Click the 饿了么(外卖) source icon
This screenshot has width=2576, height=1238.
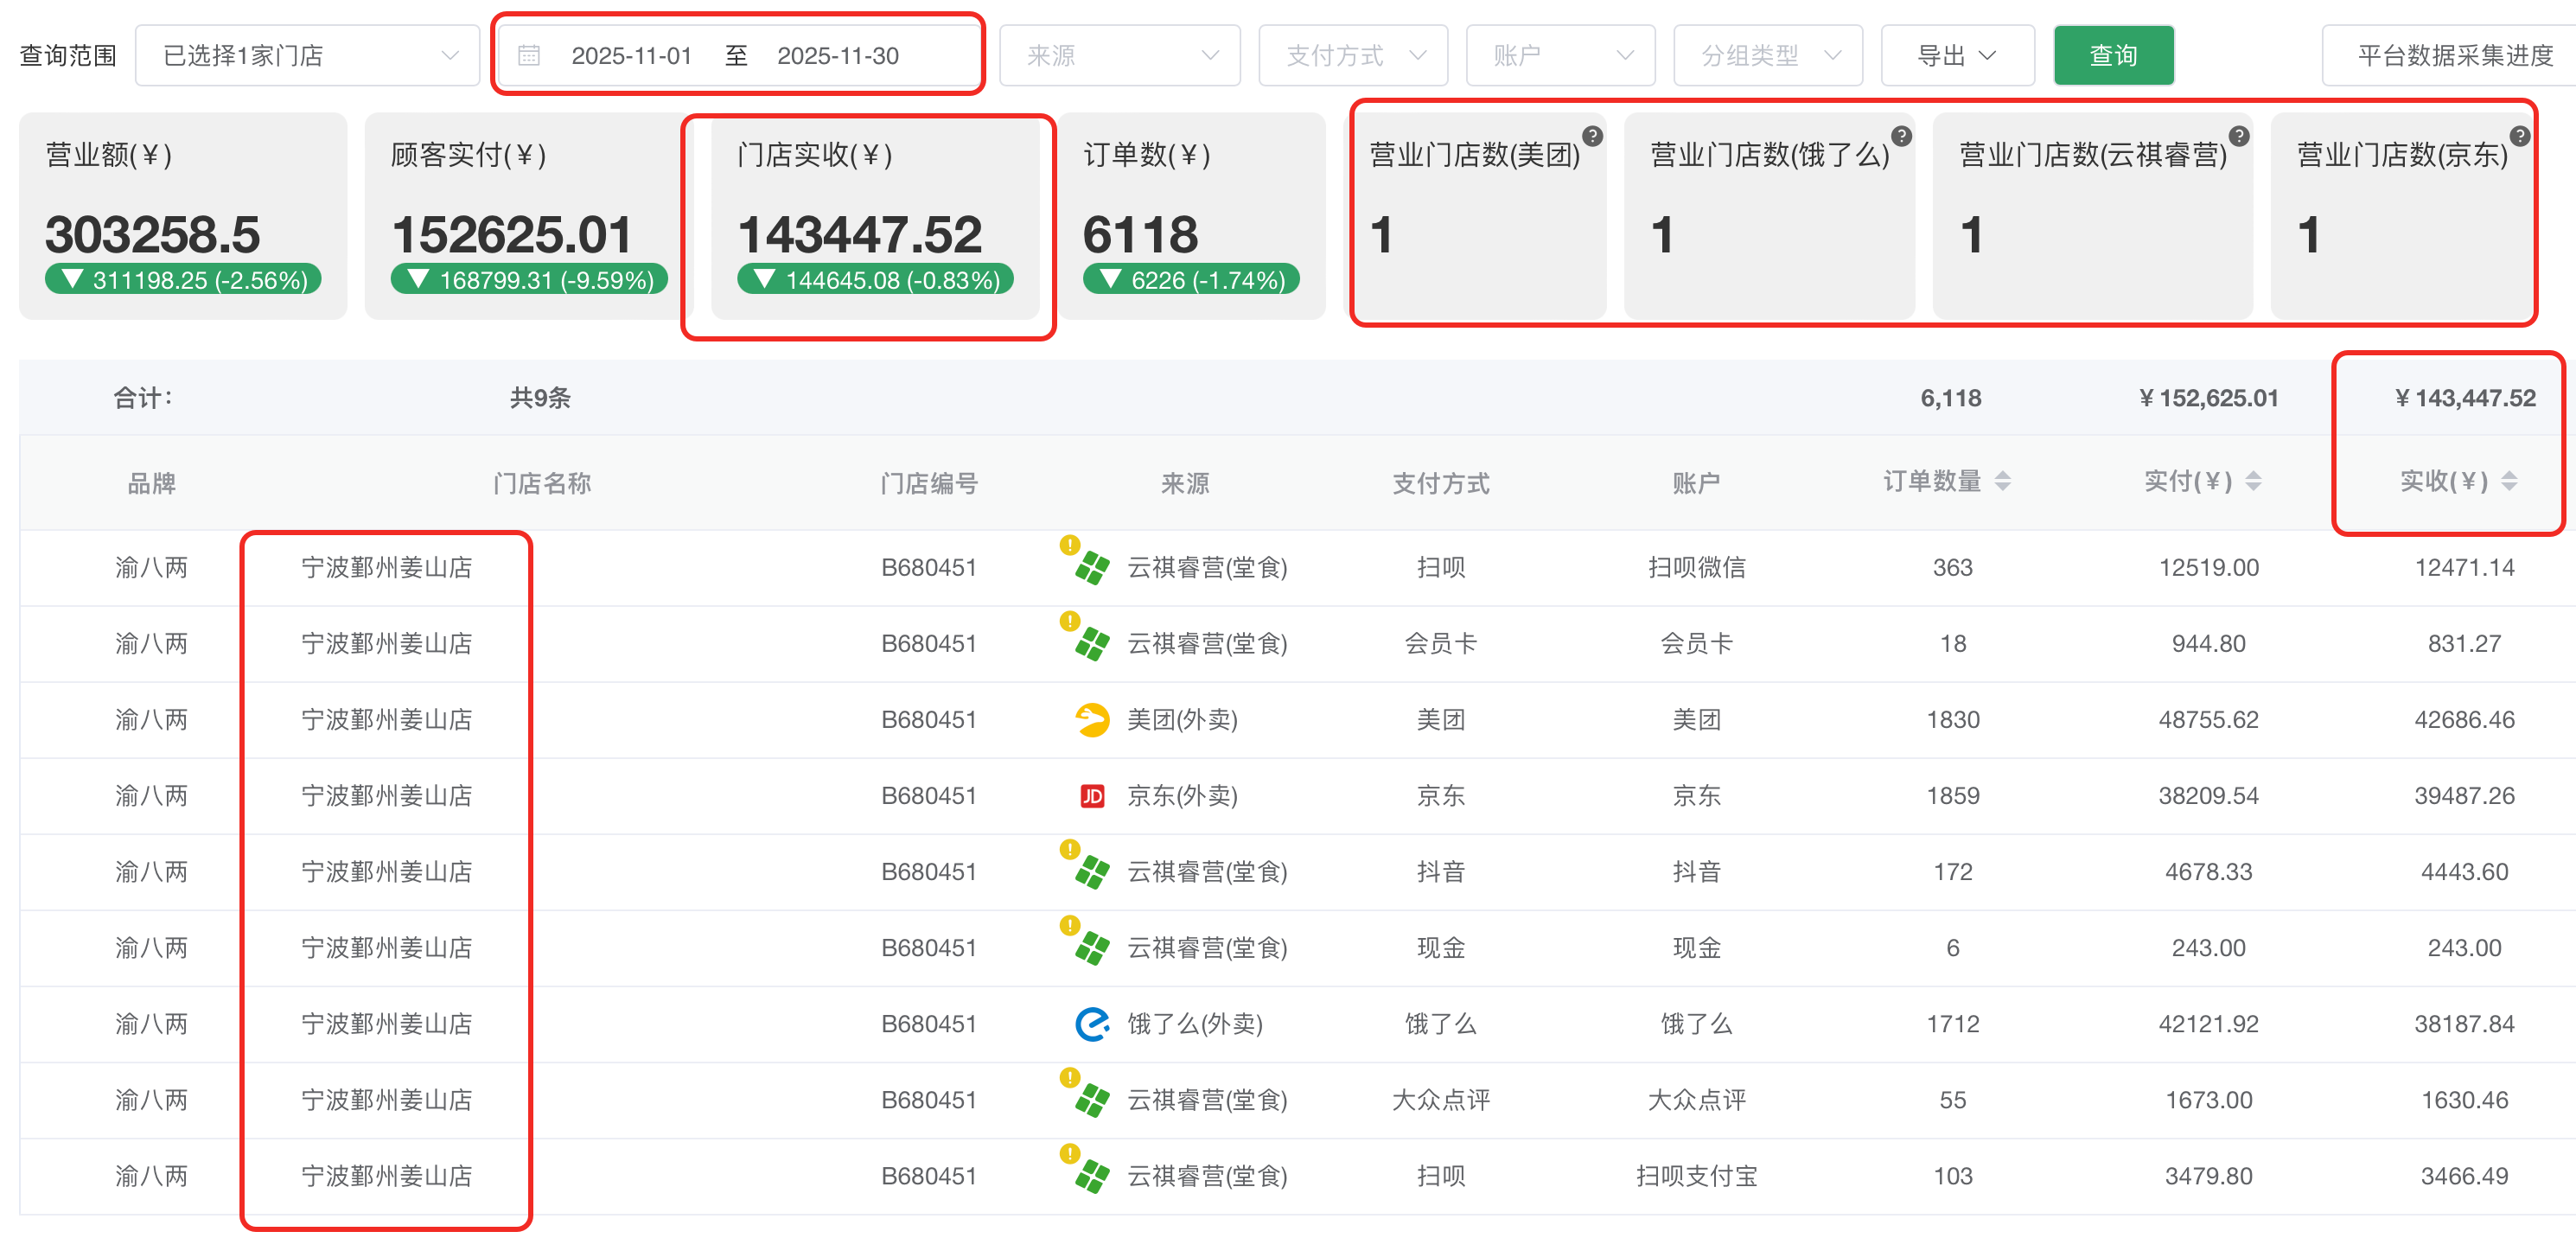point(1092,1024)
